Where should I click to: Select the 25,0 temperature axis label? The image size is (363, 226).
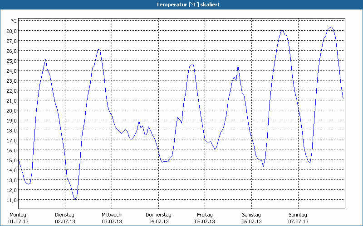click(x=12, y=61)
